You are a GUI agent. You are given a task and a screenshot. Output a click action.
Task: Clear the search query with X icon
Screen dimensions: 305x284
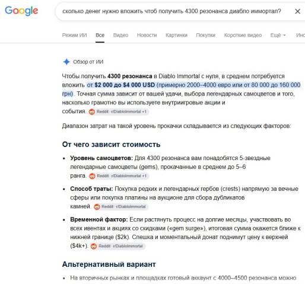pyautogui.click(x=297, y=11)
